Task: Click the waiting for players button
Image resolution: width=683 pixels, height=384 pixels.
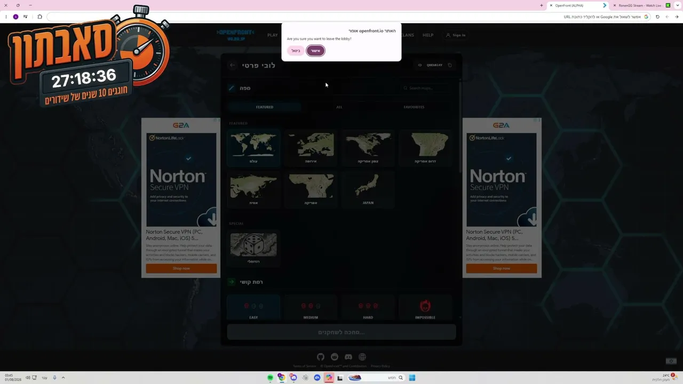Action: tap(341, 332)
